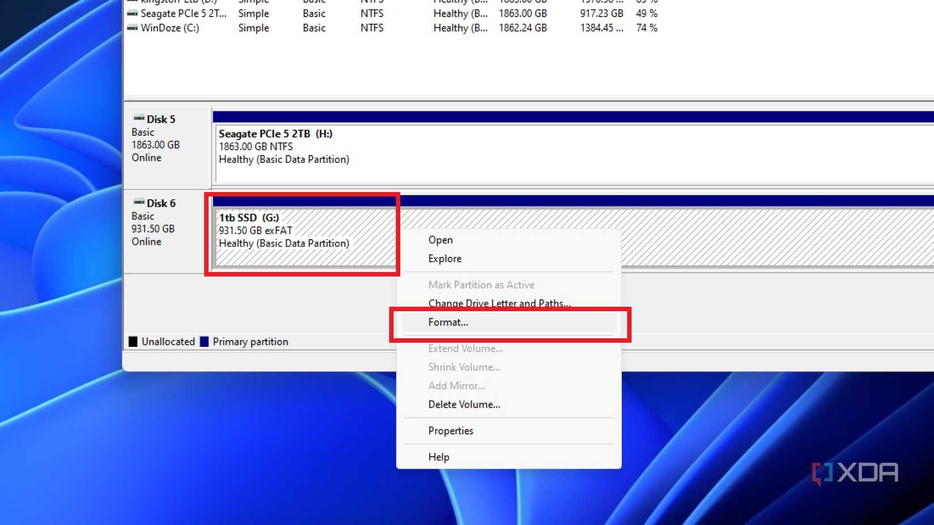This screenshot has width=934, height=525.
Task: Click the 1863.00 GB NTFS text
Action: (256, 147)
